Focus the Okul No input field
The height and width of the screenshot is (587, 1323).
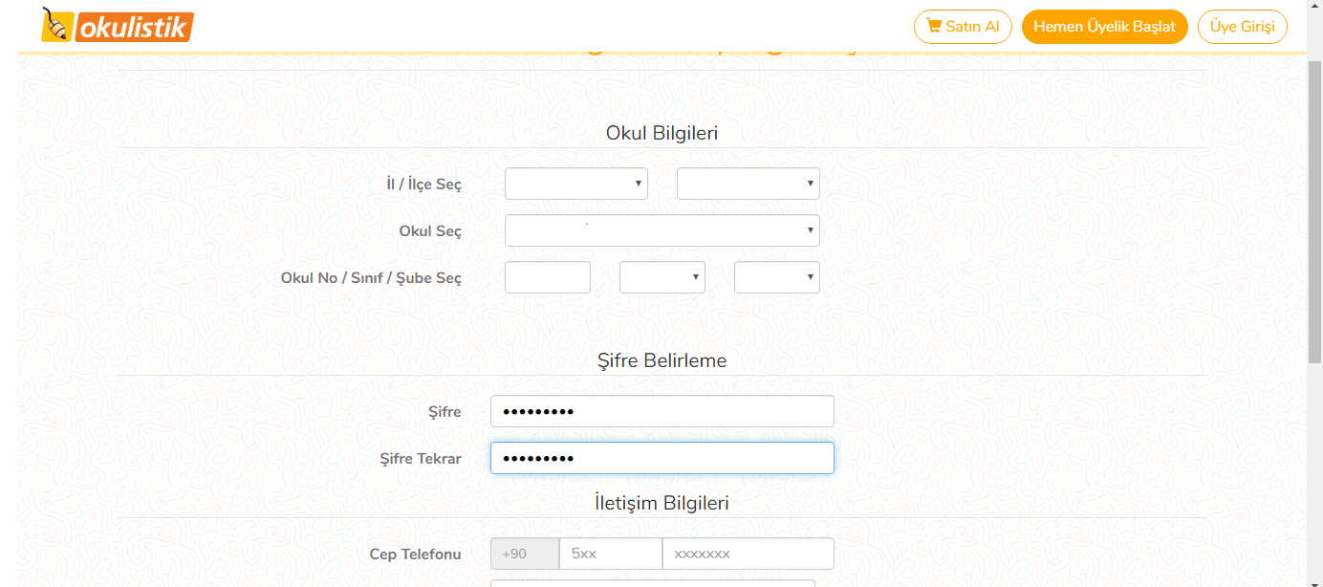click(547, 277)
